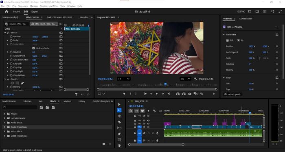Image resolution: width=285 pixels, height=152 pixels.
Task: Draw an ellipse opacity mask
Action: tap(12, 83)
